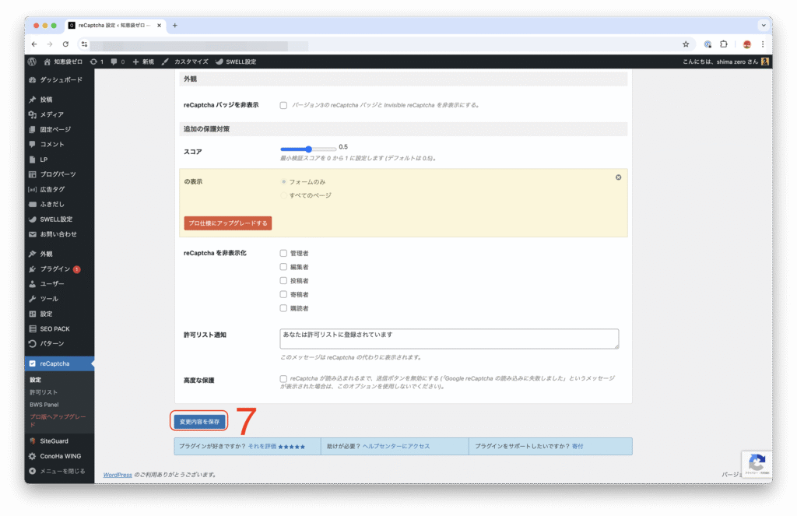Adjust the スコア slider handle
Image resolution: width=797 pixels, height=516 pixels.
coord(308,149)
